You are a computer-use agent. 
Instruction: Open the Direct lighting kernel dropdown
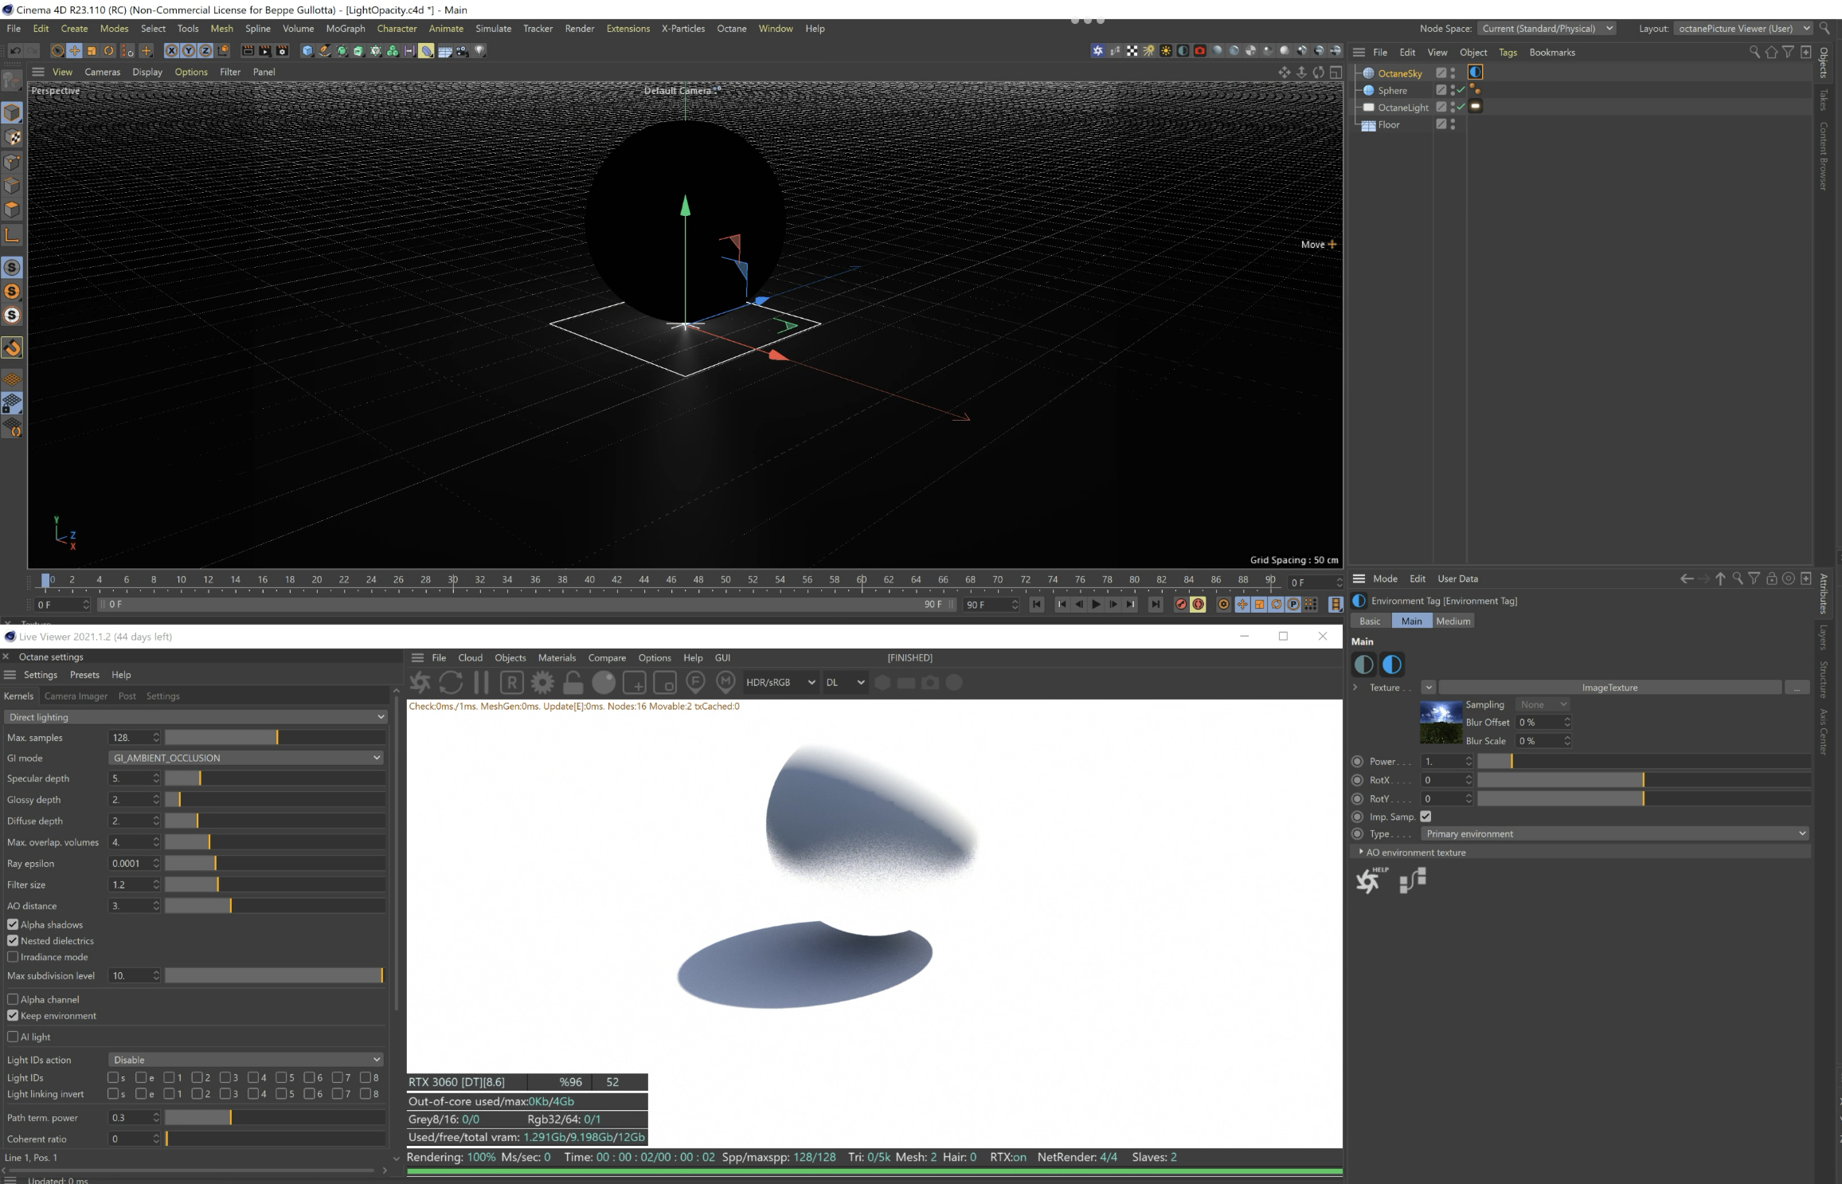click(196, 717)
